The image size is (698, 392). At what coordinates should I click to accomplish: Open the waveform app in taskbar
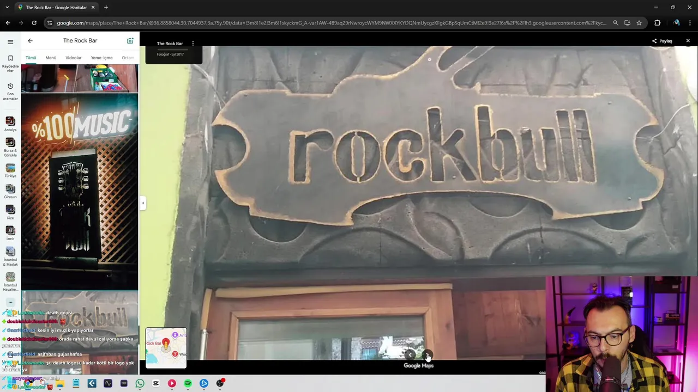pos(108,383)
